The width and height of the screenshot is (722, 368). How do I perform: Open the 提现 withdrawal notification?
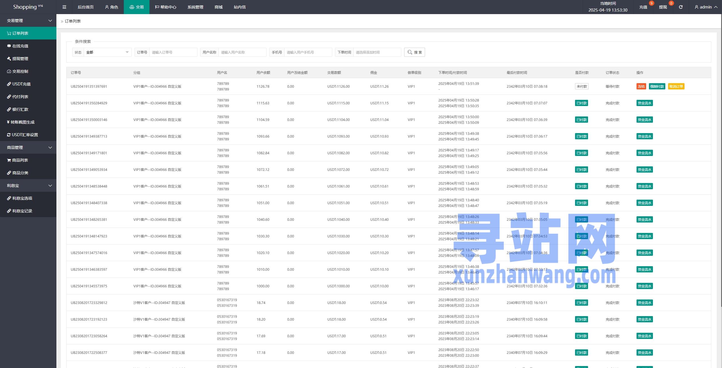point(663,7)
